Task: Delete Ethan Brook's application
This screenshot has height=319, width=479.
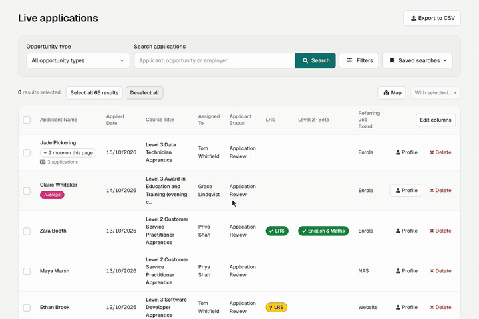Action: click(440, 308)
